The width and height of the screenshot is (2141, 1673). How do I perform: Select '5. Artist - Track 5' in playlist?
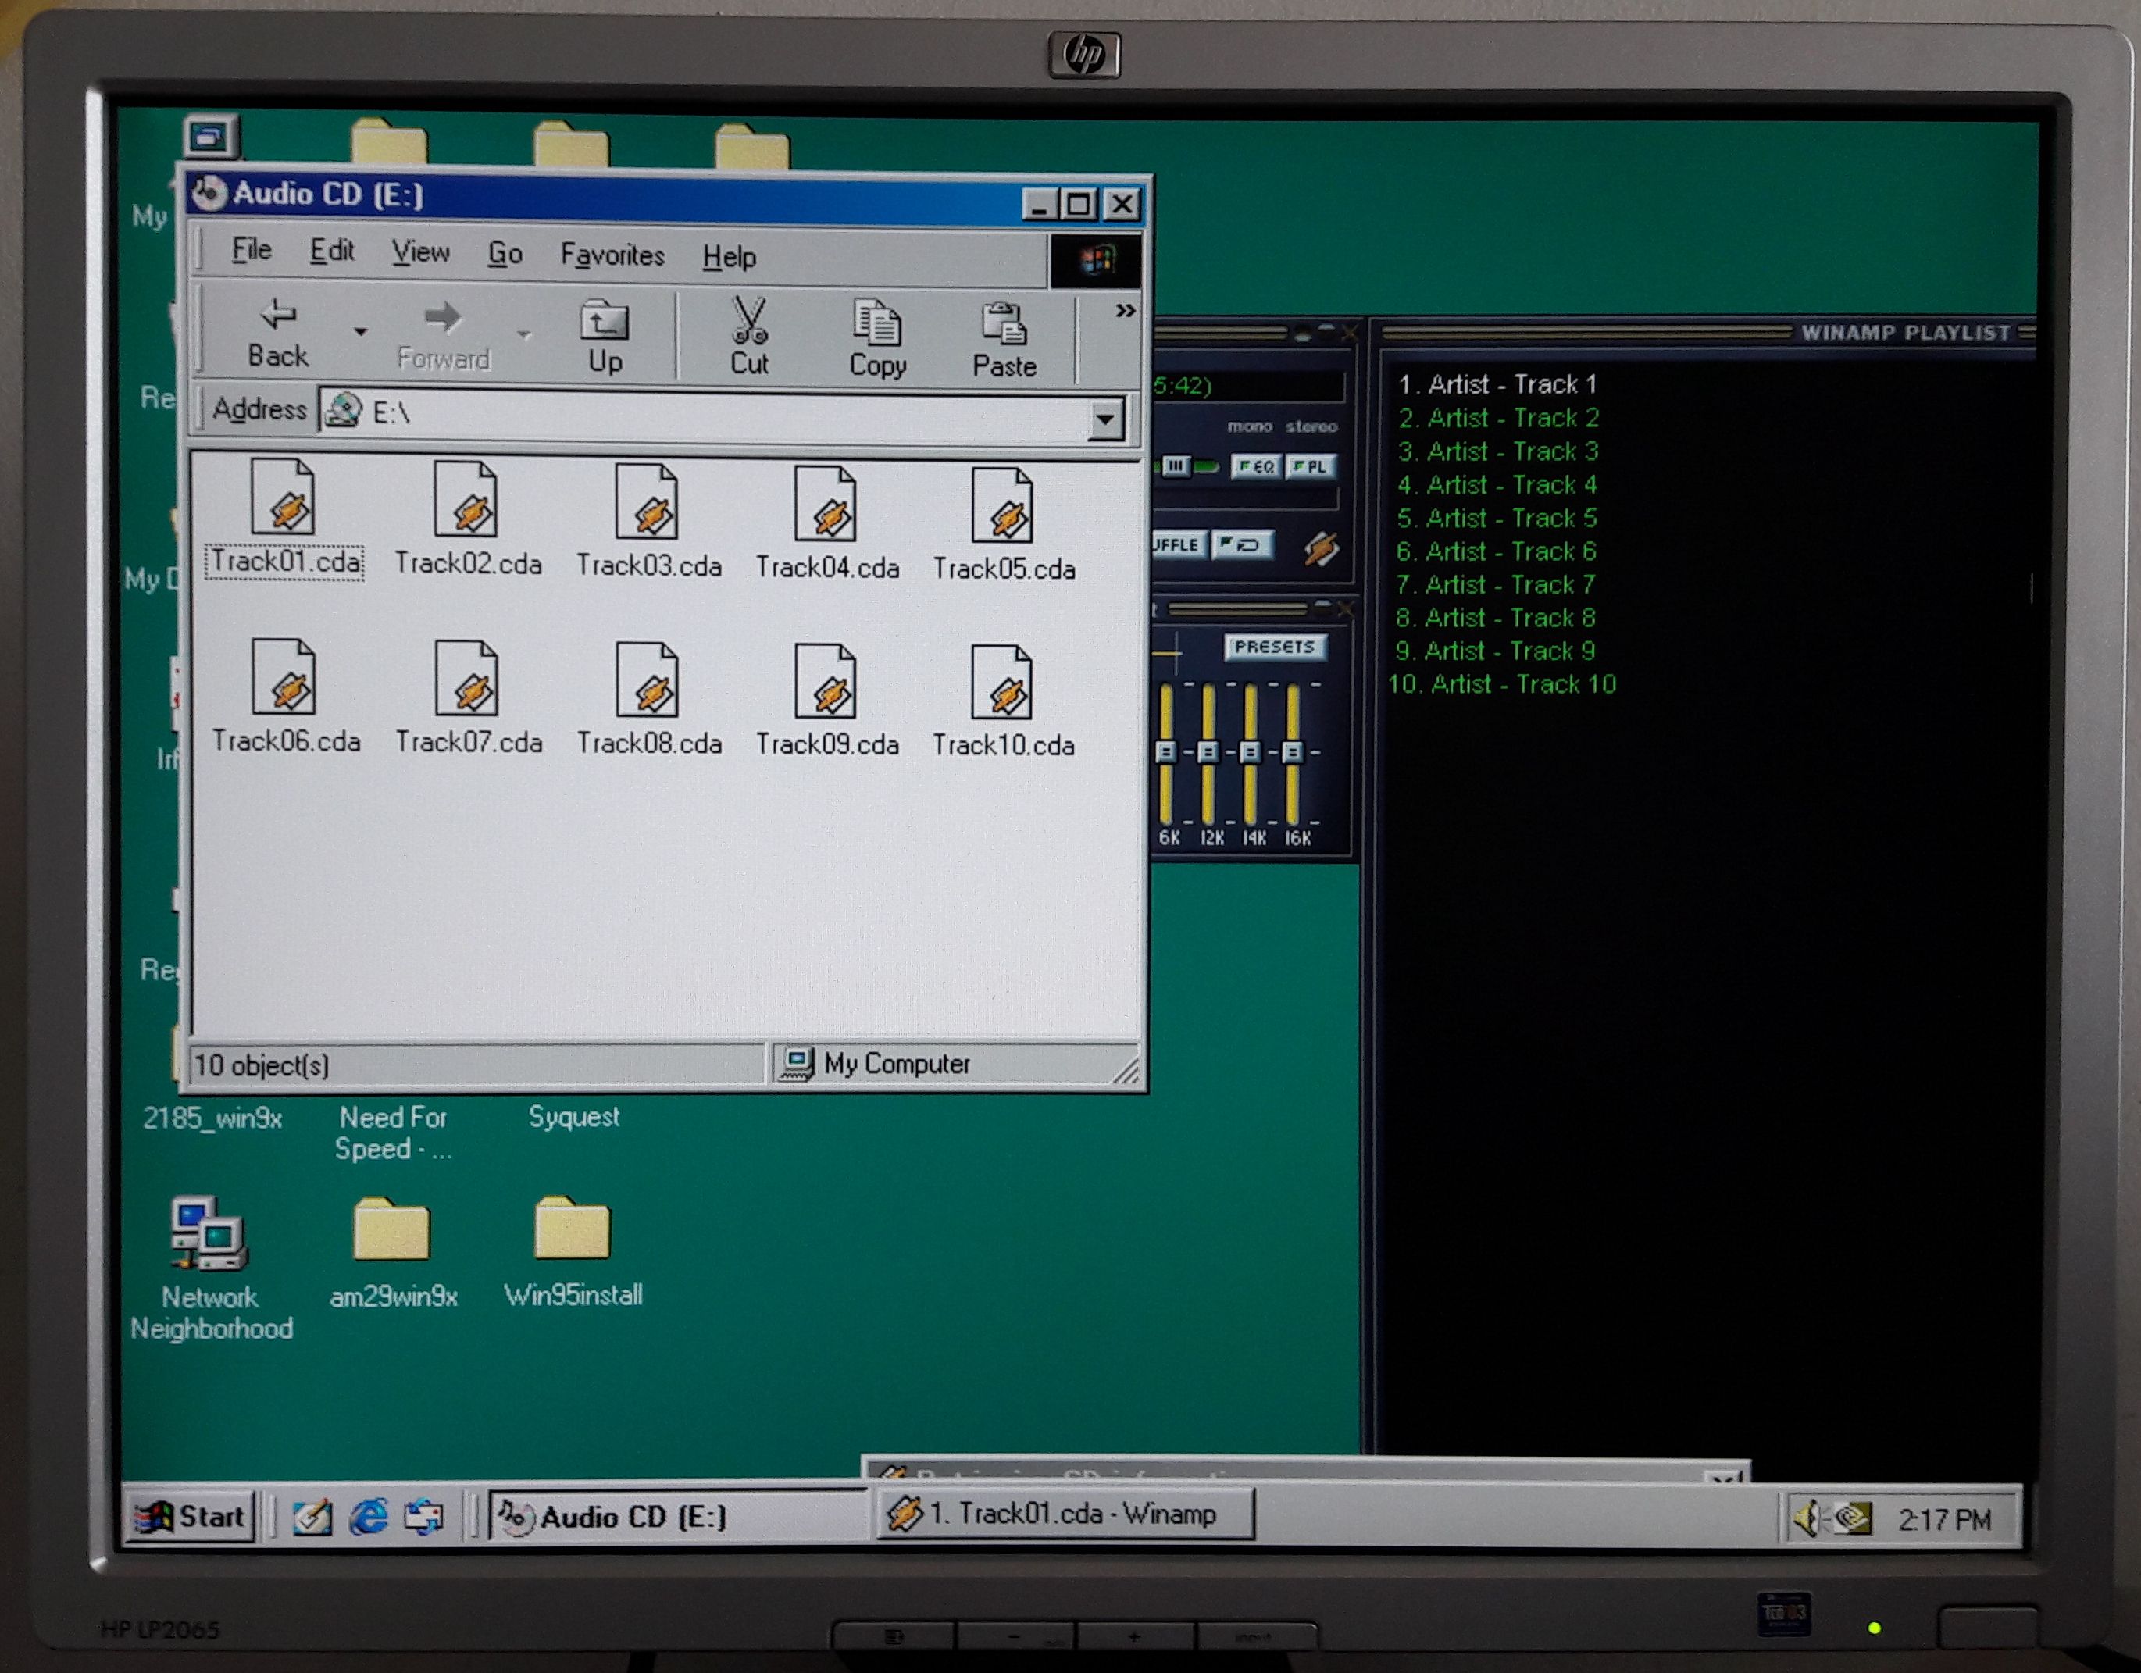pyautogui.click(x=1497, y=518)
